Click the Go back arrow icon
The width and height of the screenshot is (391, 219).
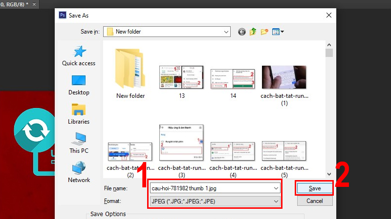(x=241, y=32)
